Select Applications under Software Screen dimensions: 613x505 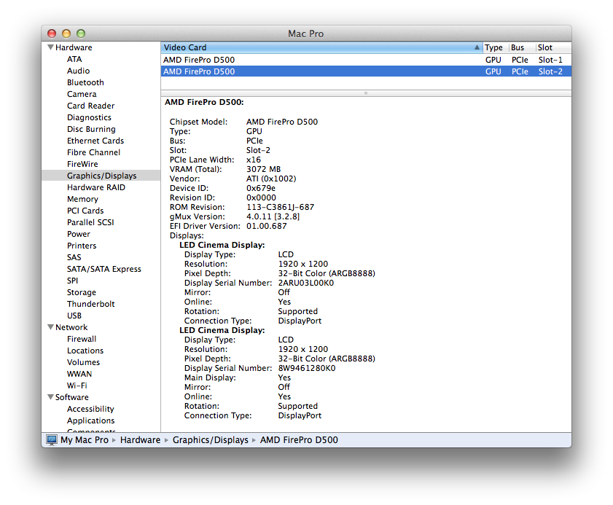90,421
